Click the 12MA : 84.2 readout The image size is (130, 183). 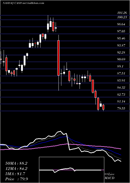(16, 169)
